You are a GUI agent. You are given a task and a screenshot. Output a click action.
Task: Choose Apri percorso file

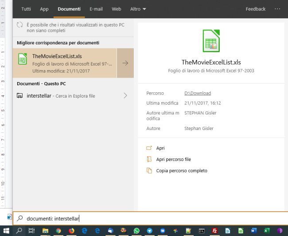(x=174, y=160)
